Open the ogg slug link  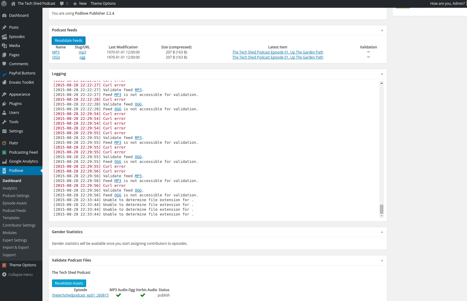pos(83,57)
